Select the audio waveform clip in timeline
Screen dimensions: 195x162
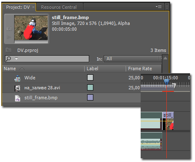pyautogui.click(x=151, y=141)
